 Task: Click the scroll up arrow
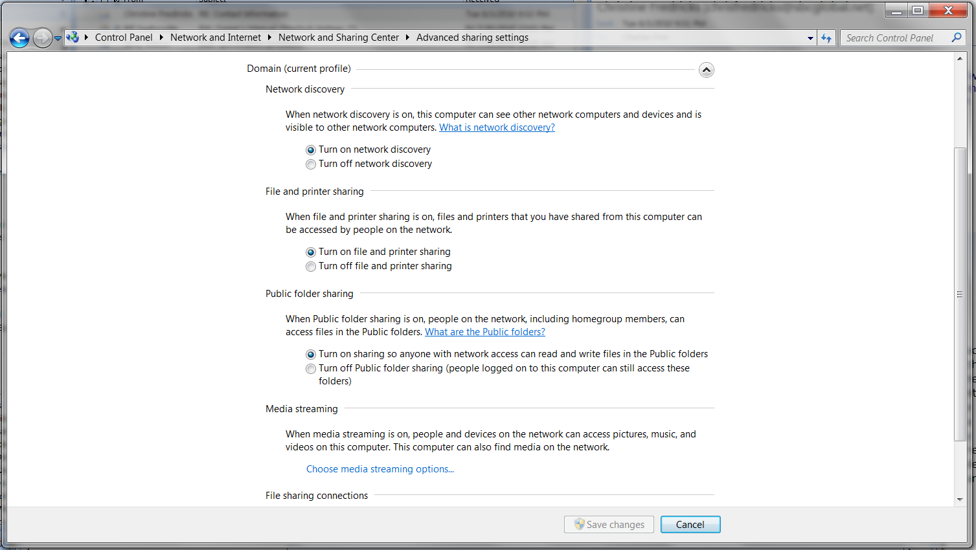960,59
